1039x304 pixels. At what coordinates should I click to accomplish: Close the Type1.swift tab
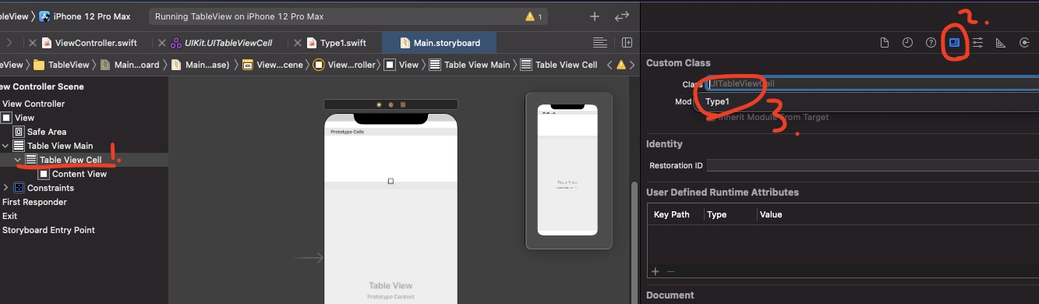[x=297, y=43]
